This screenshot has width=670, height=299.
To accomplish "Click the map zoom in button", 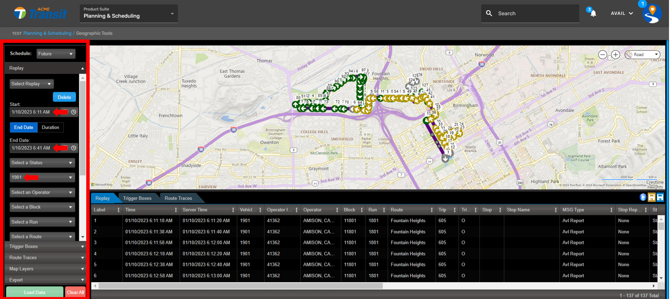I will (615, 55).
